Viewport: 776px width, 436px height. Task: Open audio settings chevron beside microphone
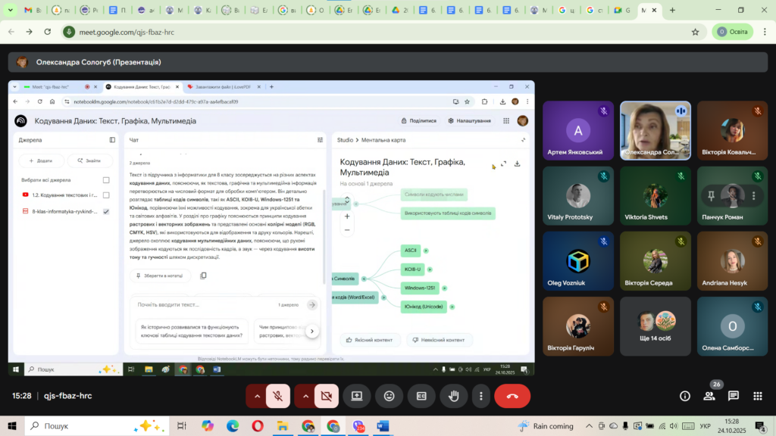258,396
